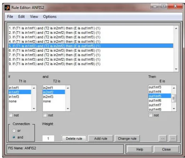Image resolution: width=185 pixels, height=158 pixels.
Task: Enable the not checkbox under T2
Action: tap(45, 115)
